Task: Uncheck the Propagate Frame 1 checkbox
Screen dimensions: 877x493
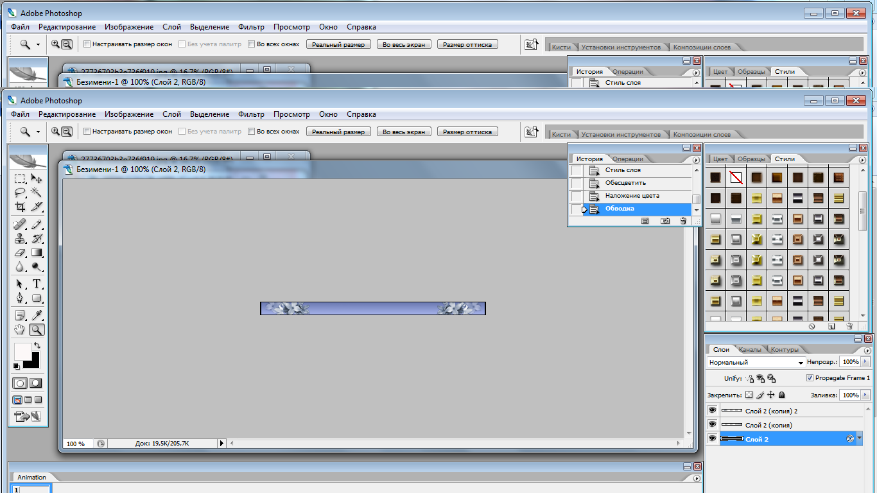Action: pos(810,378)
